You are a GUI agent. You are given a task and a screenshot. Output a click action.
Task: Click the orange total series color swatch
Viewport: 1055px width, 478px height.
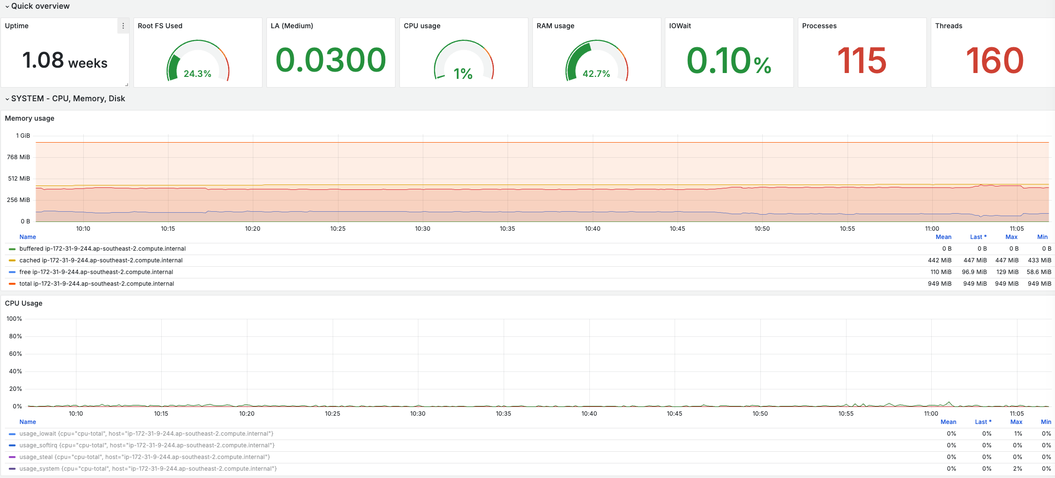pyautogui.click(x=12, y=284)
